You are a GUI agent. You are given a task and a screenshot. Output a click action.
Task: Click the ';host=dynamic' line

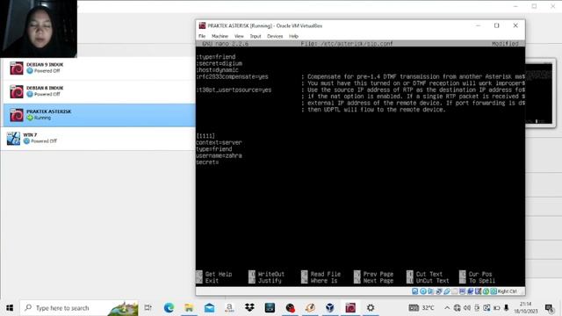click(217, 70)
